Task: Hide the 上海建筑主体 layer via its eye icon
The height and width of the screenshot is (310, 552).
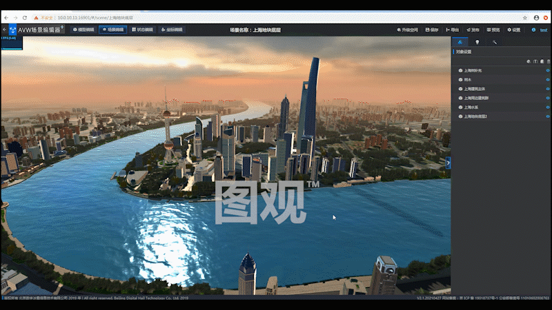Action: pos(548,89)
